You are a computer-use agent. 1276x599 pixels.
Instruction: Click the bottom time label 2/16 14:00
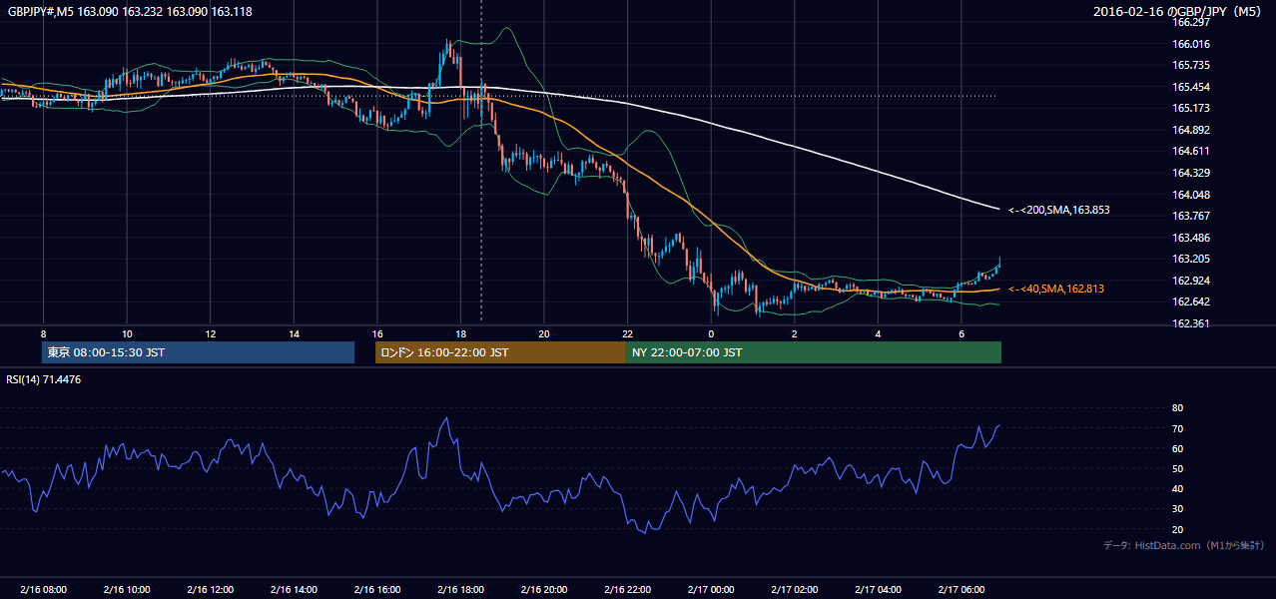click(294, 590)
